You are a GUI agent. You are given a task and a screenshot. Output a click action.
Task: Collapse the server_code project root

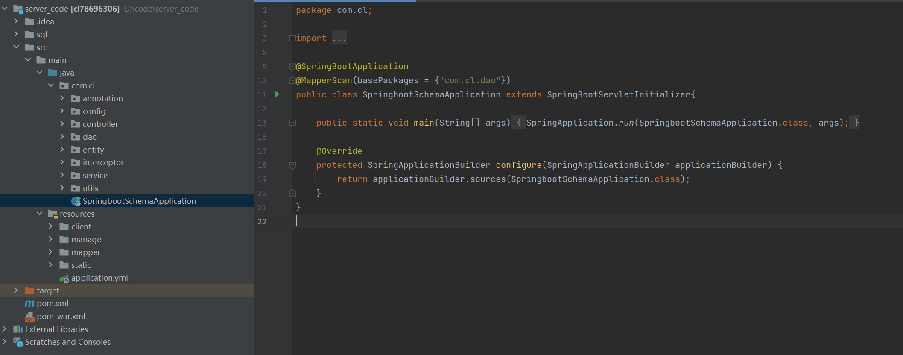click(5, 8)
